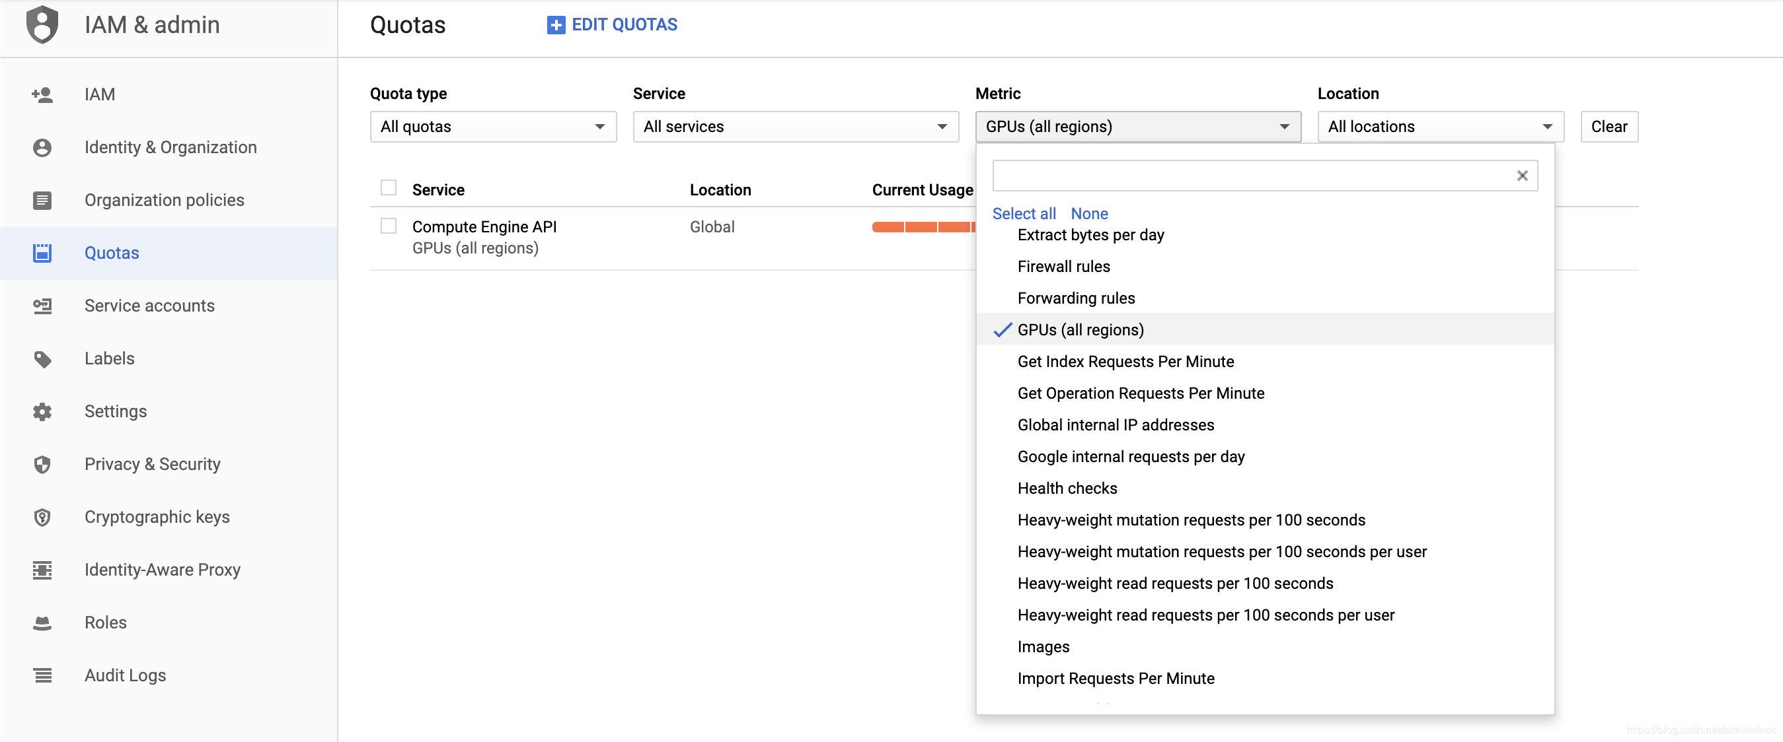1783x742 pixels.
Task: Click the IAM add-person sidebar icon
Action: pos(42,94)
